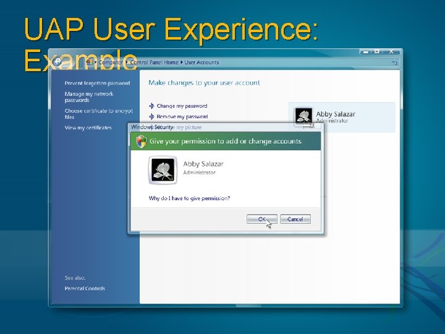The image size is (445, 334).
Task: Expand breadcrumb arrow before User Accounts
Action: (181, 62)
